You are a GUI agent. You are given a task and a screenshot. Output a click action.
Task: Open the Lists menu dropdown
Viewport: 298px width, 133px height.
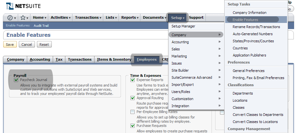(x=111, y=18)
